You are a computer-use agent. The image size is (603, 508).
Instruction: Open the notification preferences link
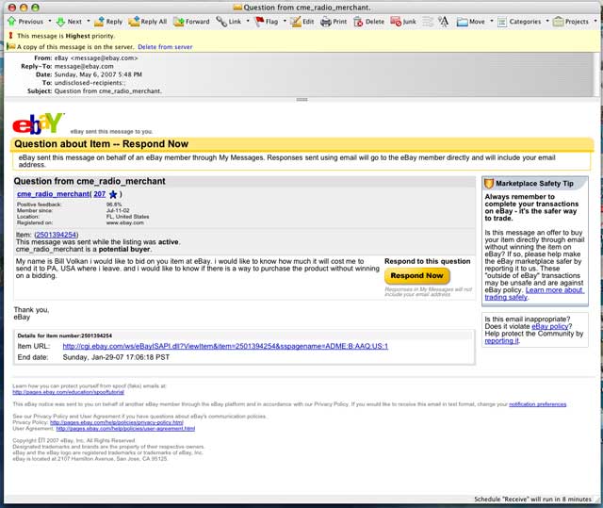coord(537,403)
